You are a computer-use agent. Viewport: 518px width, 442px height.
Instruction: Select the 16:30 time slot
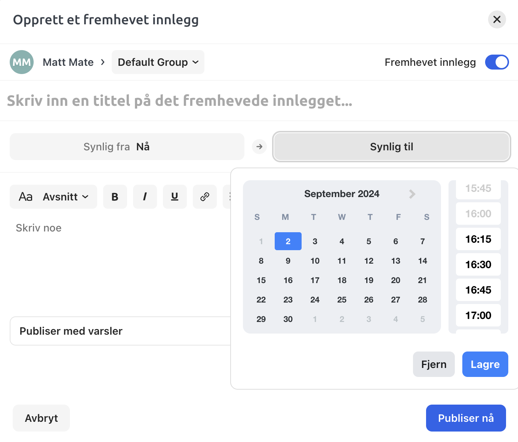coord(478,265)
